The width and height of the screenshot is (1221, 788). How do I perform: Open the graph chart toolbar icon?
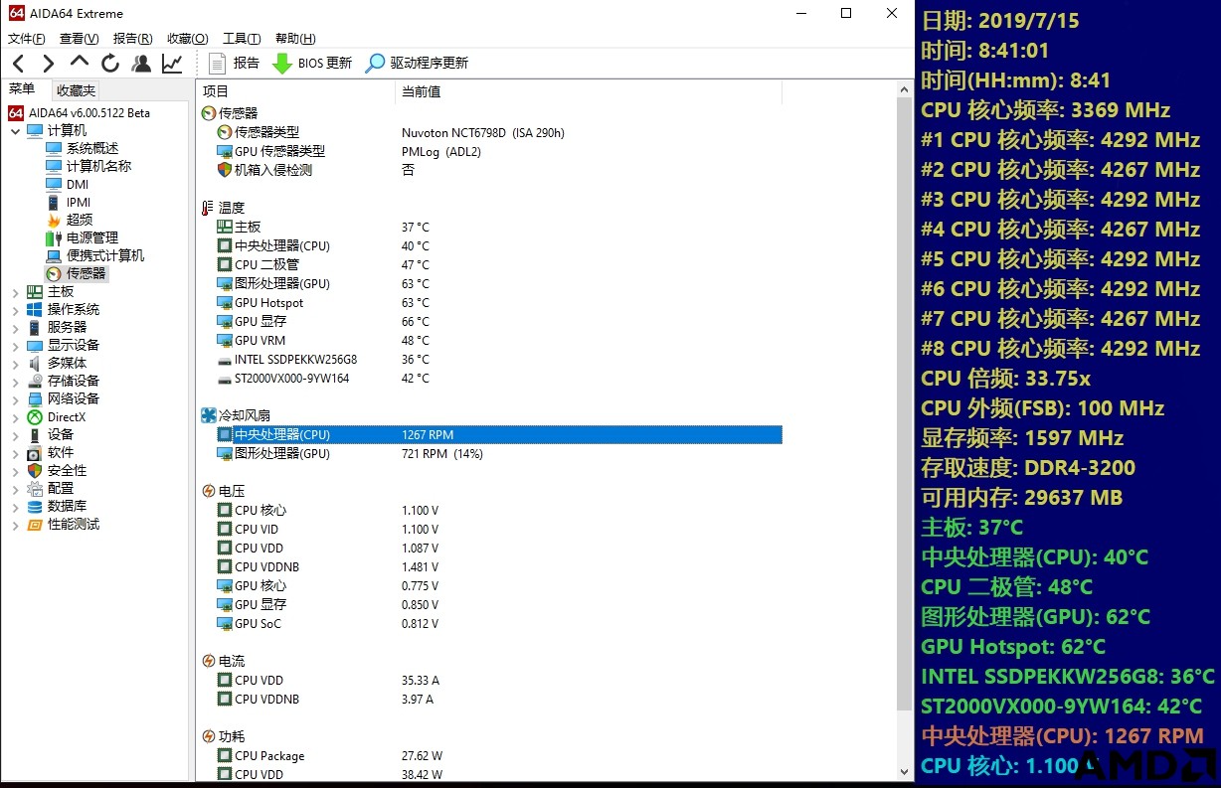[x=172, y=64]
